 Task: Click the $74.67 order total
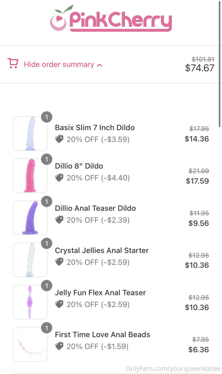click(x=200, y=68)
